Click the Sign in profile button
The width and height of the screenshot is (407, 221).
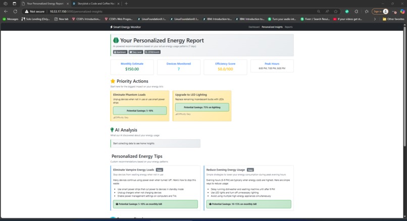pos(380,12)
